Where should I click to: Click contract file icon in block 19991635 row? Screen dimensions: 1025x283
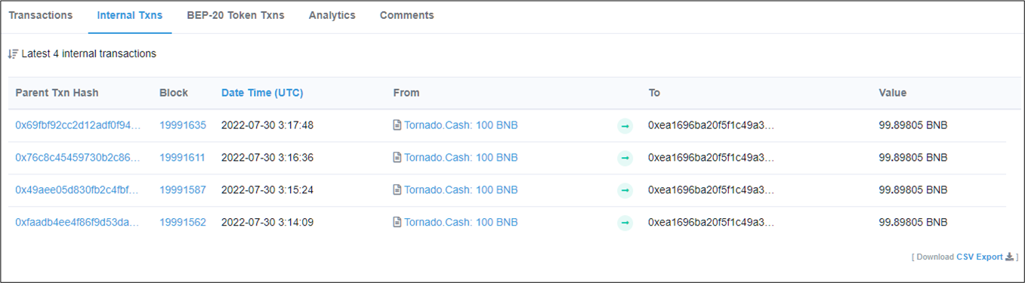coord(397,125)
